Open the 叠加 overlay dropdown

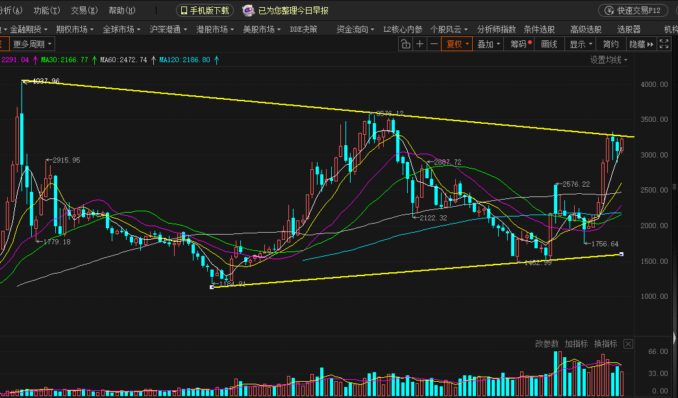pyautogui.click(x=488, y=44)
